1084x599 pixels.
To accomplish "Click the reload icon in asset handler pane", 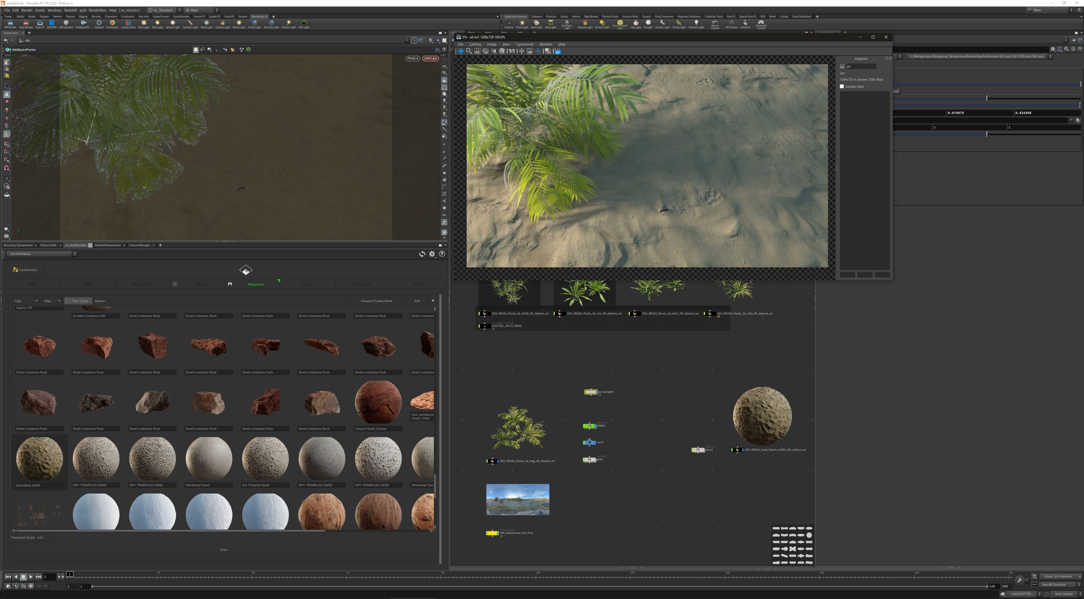I will click(x=422, y=254).
